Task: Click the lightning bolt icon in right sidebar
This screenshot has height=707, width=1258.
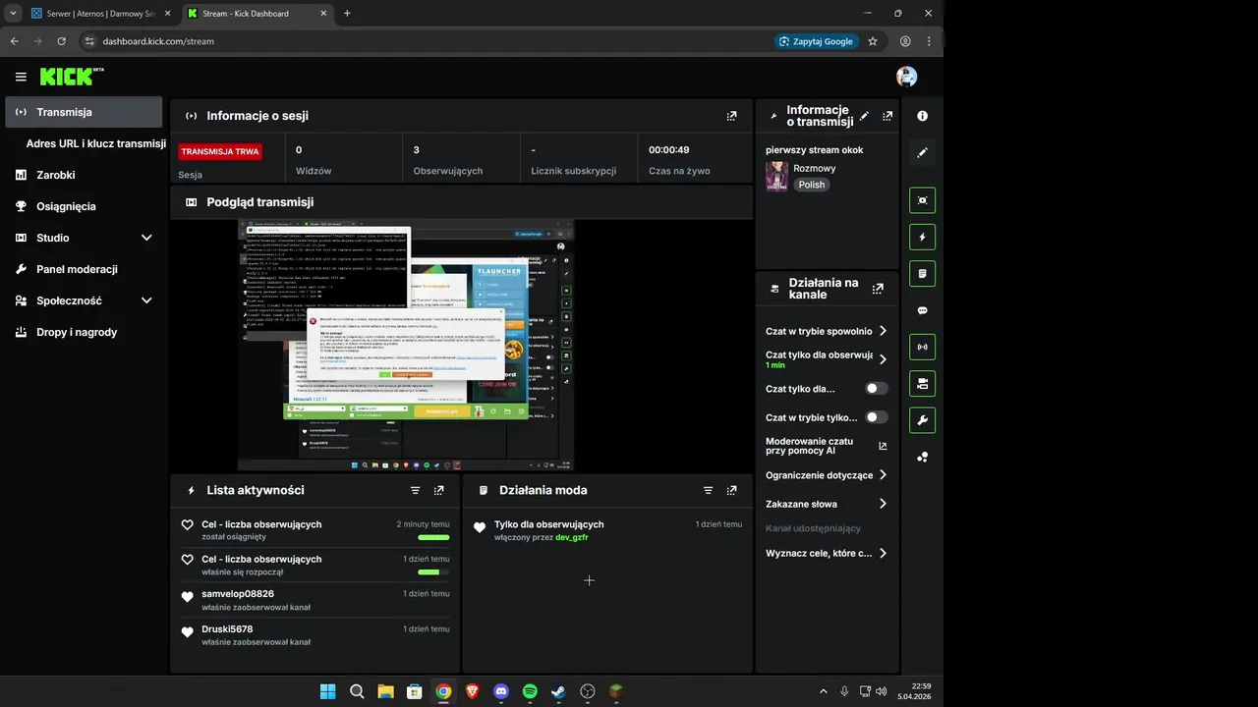Action: [x=922, y=237]
